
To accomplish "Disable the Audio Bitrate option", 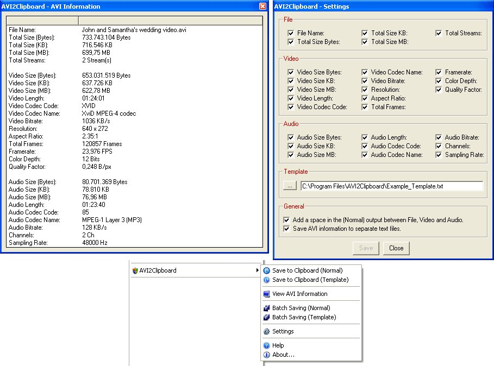I will pos(439,137).
